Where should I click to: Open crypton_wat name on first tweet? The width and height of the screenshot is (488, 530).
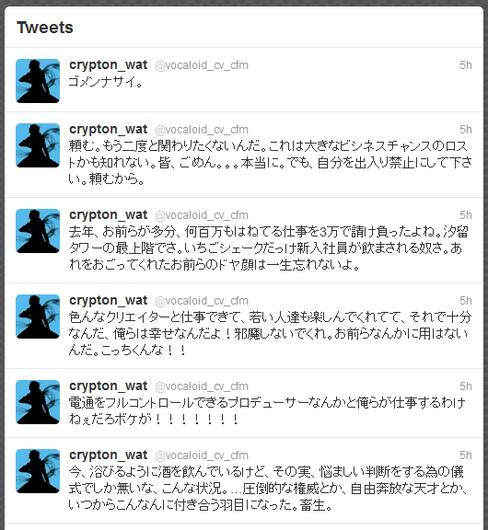(109, 65)
